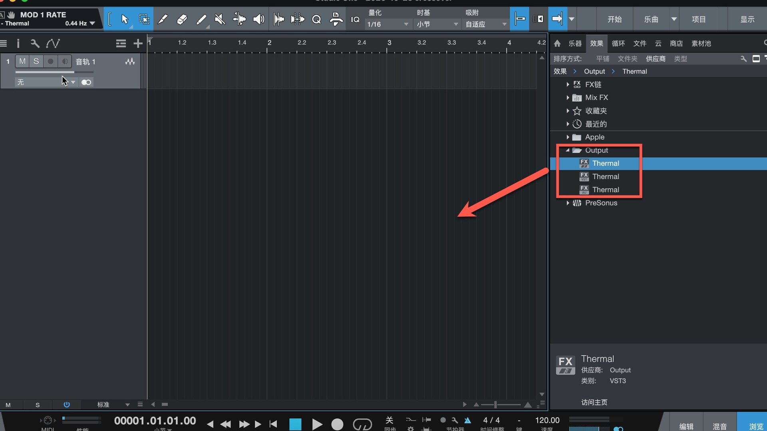This screenshot has height=431, width=767.
Task: Select the Mute tool
Action: tap(220, 19)
